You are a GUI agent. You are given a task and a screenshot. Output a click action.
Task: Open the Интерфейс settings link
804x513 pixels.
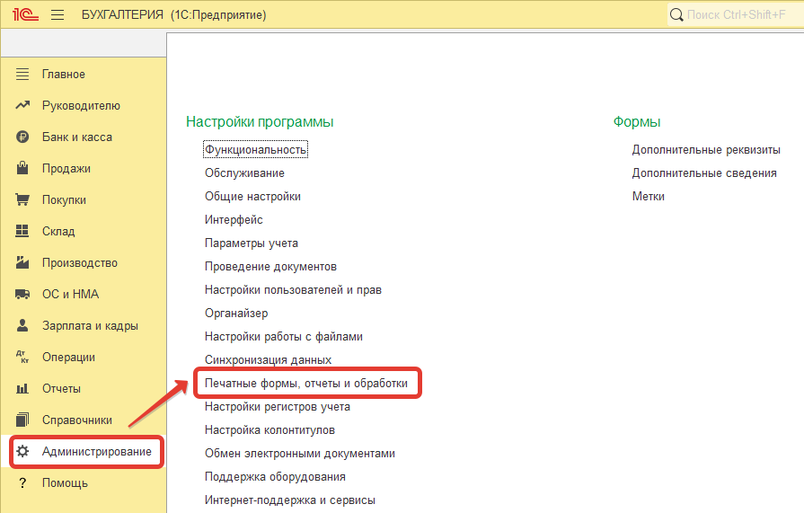pos(234,219)
